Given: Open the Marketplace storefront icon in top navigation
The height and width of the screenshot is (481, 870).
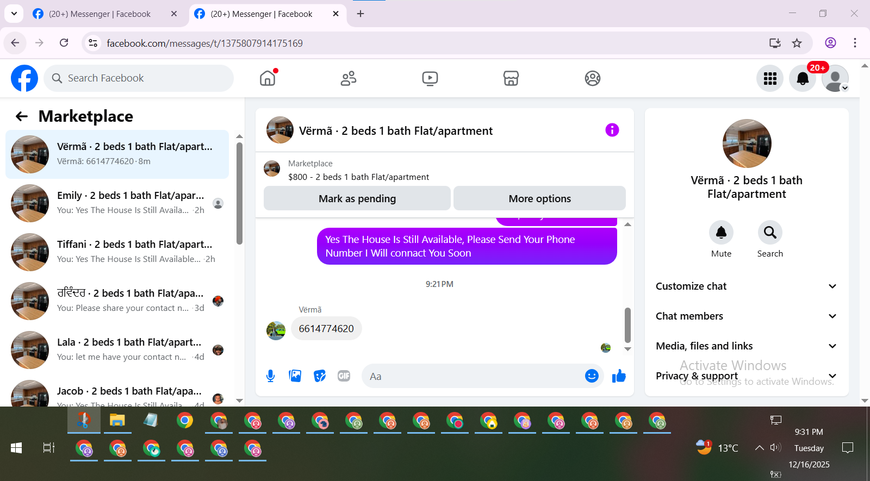Looking at the screenshot, I should (511, 78).
